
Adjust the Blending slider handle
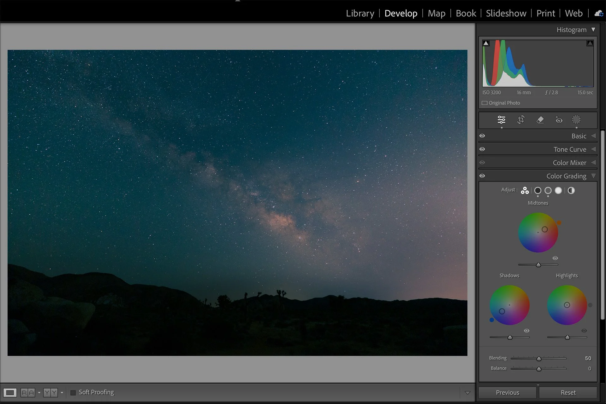point(539,359)
